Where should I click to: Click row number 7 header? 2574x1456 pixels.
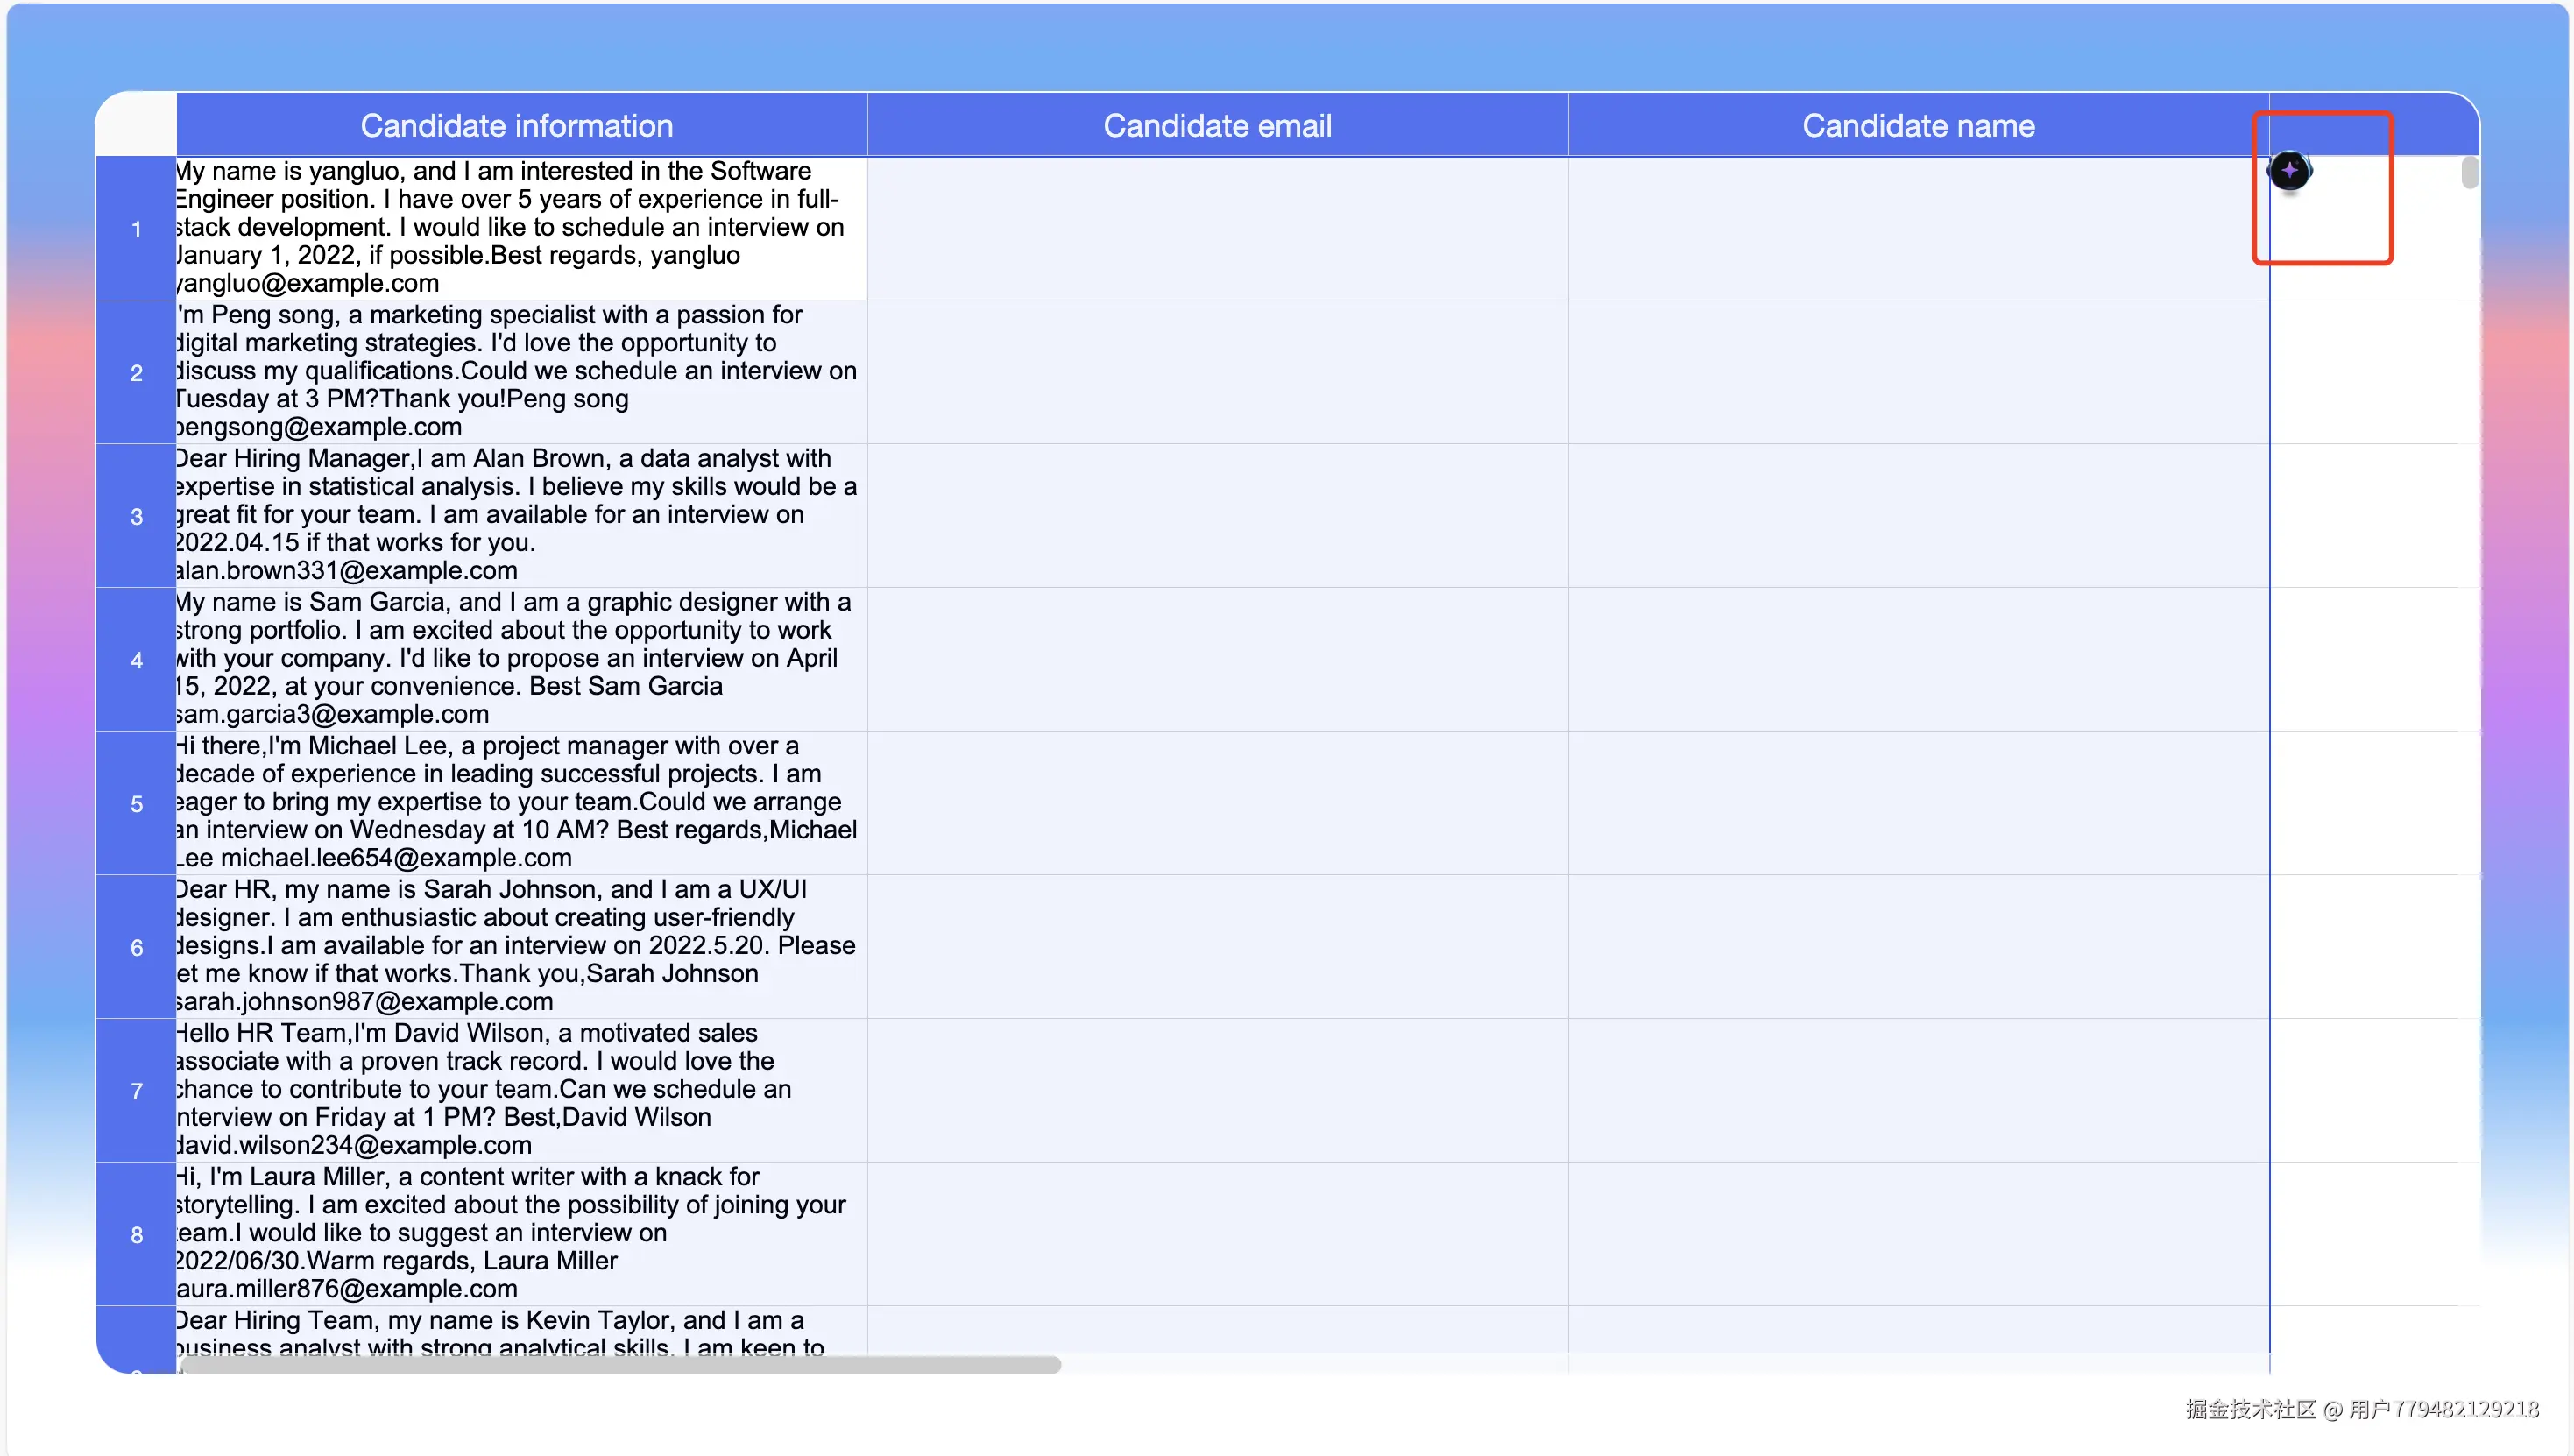coord(136,1091)
